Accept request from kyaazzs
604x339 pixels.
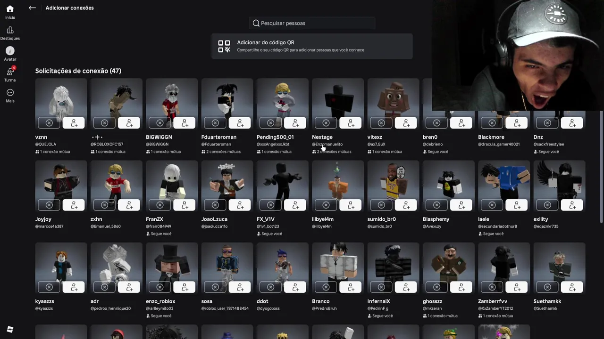(x=74, y=287)
